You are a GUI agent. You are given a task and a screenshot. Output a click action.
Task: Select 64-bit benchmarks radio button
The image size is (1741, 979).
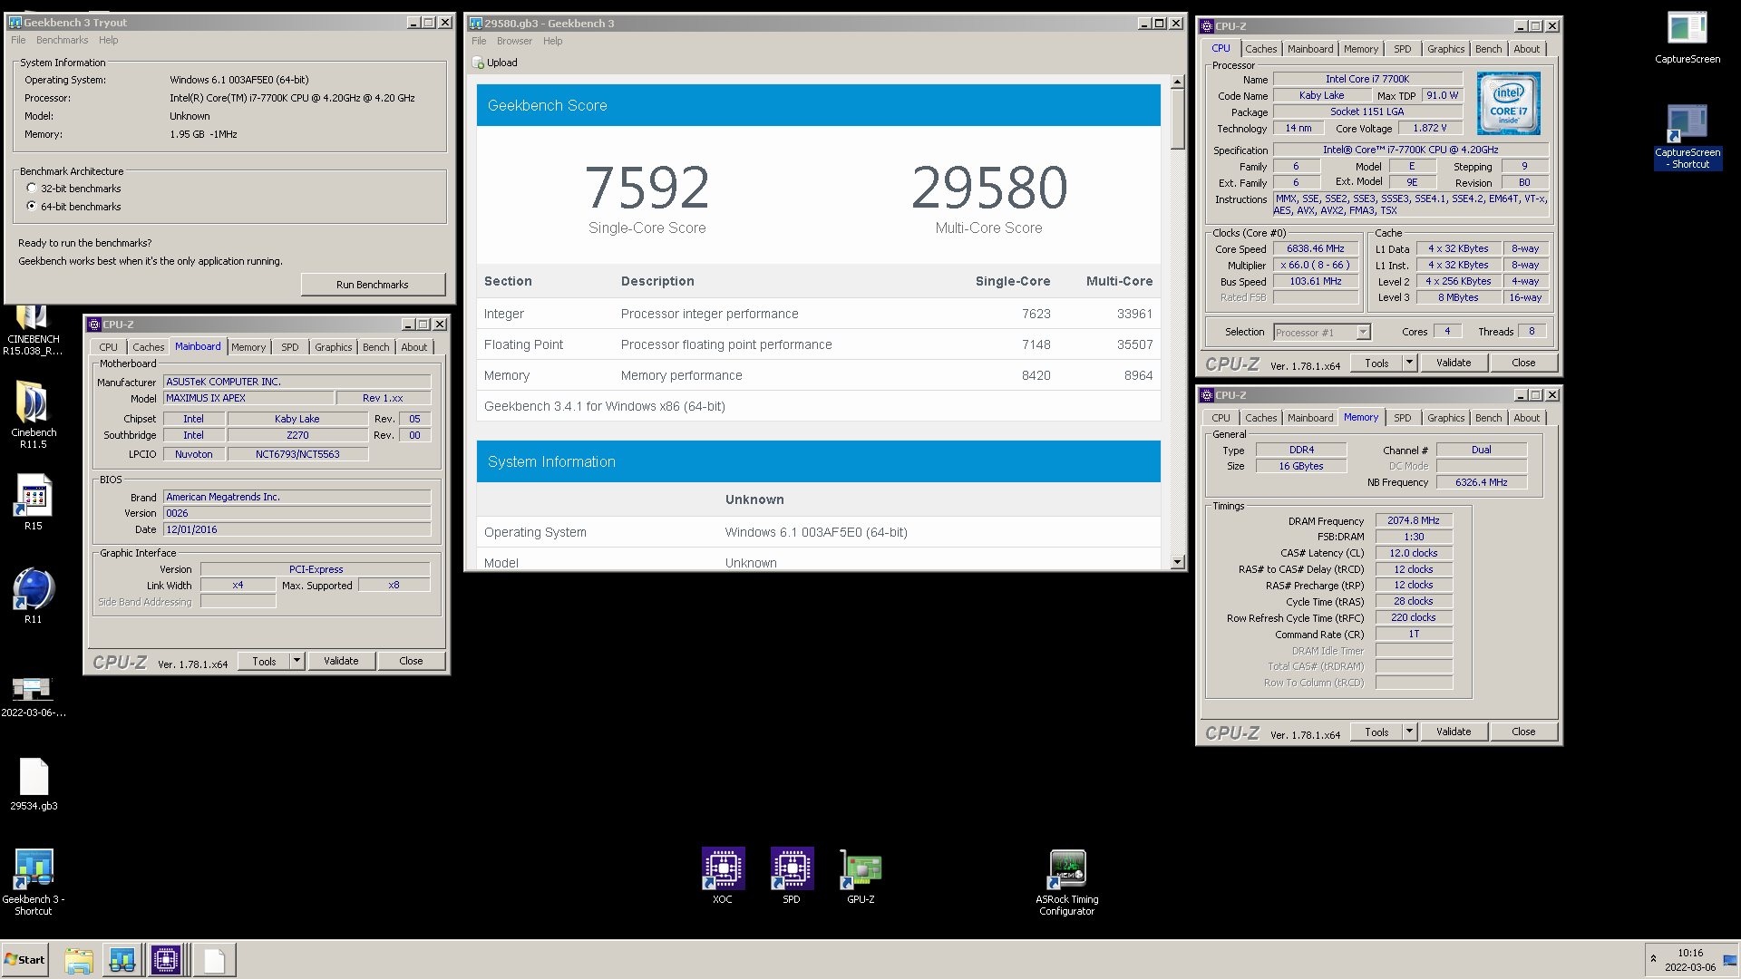point(32,207)
